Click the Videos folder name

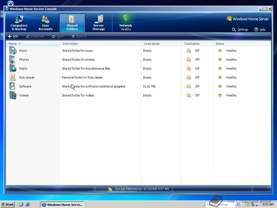(24, 95)
